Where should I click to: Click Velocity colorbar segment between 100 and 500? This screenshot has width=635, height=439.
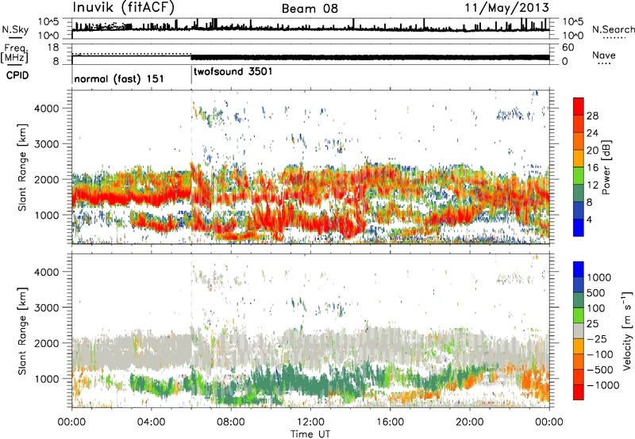(579, 300)
